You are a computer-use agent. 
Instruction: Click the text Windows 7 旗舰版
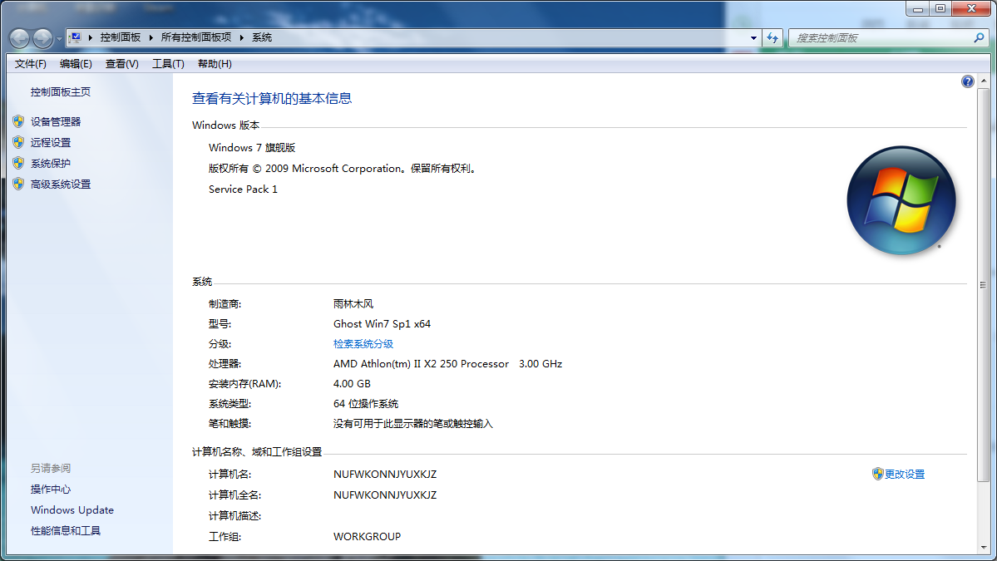coord(252,147)
